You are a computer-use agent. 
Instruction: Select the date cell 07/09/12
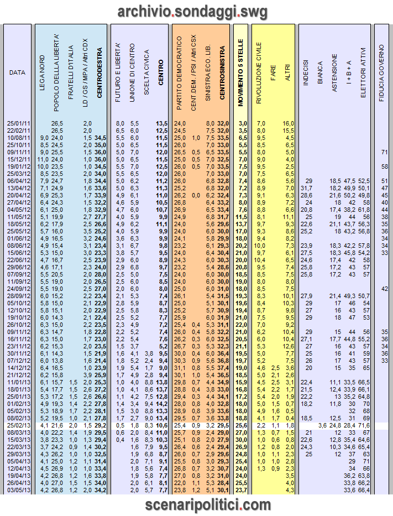pyautogui.click(x=18, y=274)
